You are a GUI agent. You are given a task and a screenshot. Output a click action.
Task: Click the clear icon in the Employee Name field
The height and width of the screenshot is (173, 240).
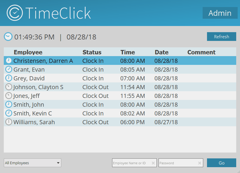coord(153,163)
